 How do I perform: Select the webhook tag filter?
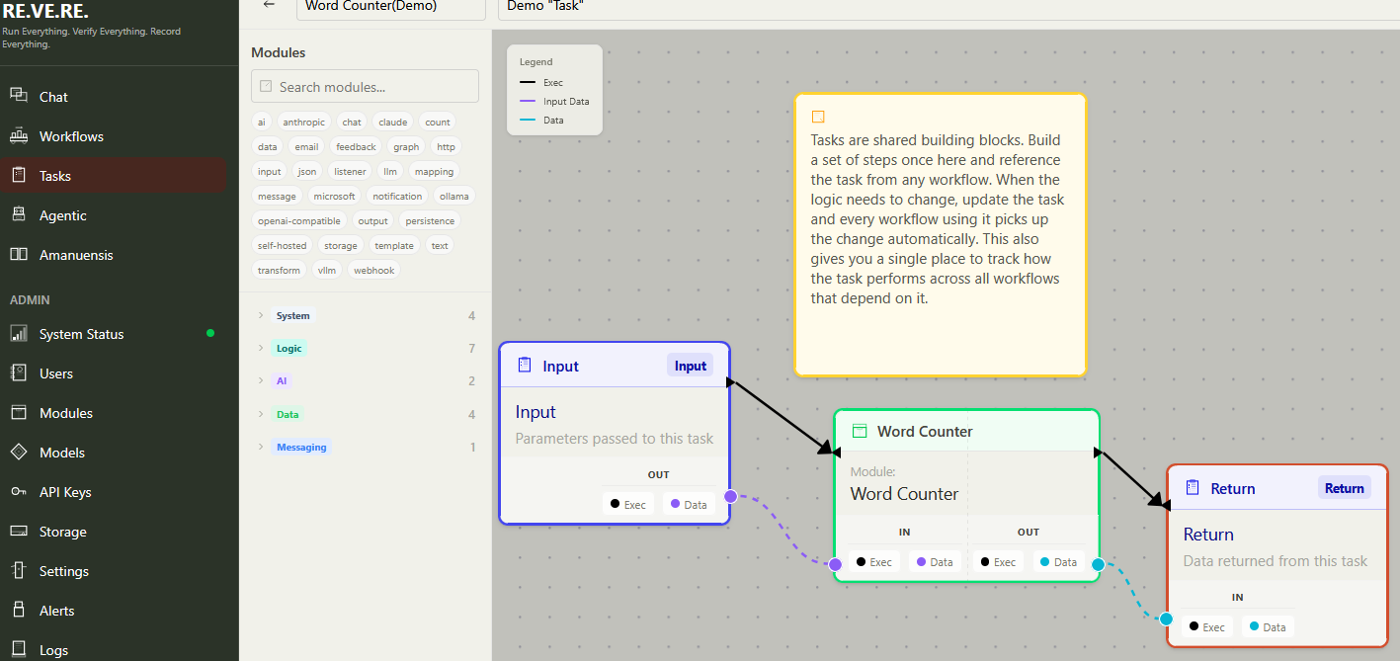(373, 270)
